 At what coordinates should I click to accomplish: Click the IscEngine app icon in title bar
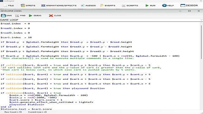coord(2,1)
